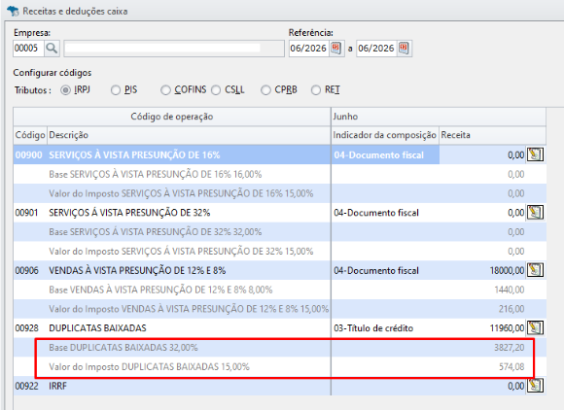The image size is (564, 410).
Task: Click the Empresa code field 00005
Action: [x=29, y=49]
